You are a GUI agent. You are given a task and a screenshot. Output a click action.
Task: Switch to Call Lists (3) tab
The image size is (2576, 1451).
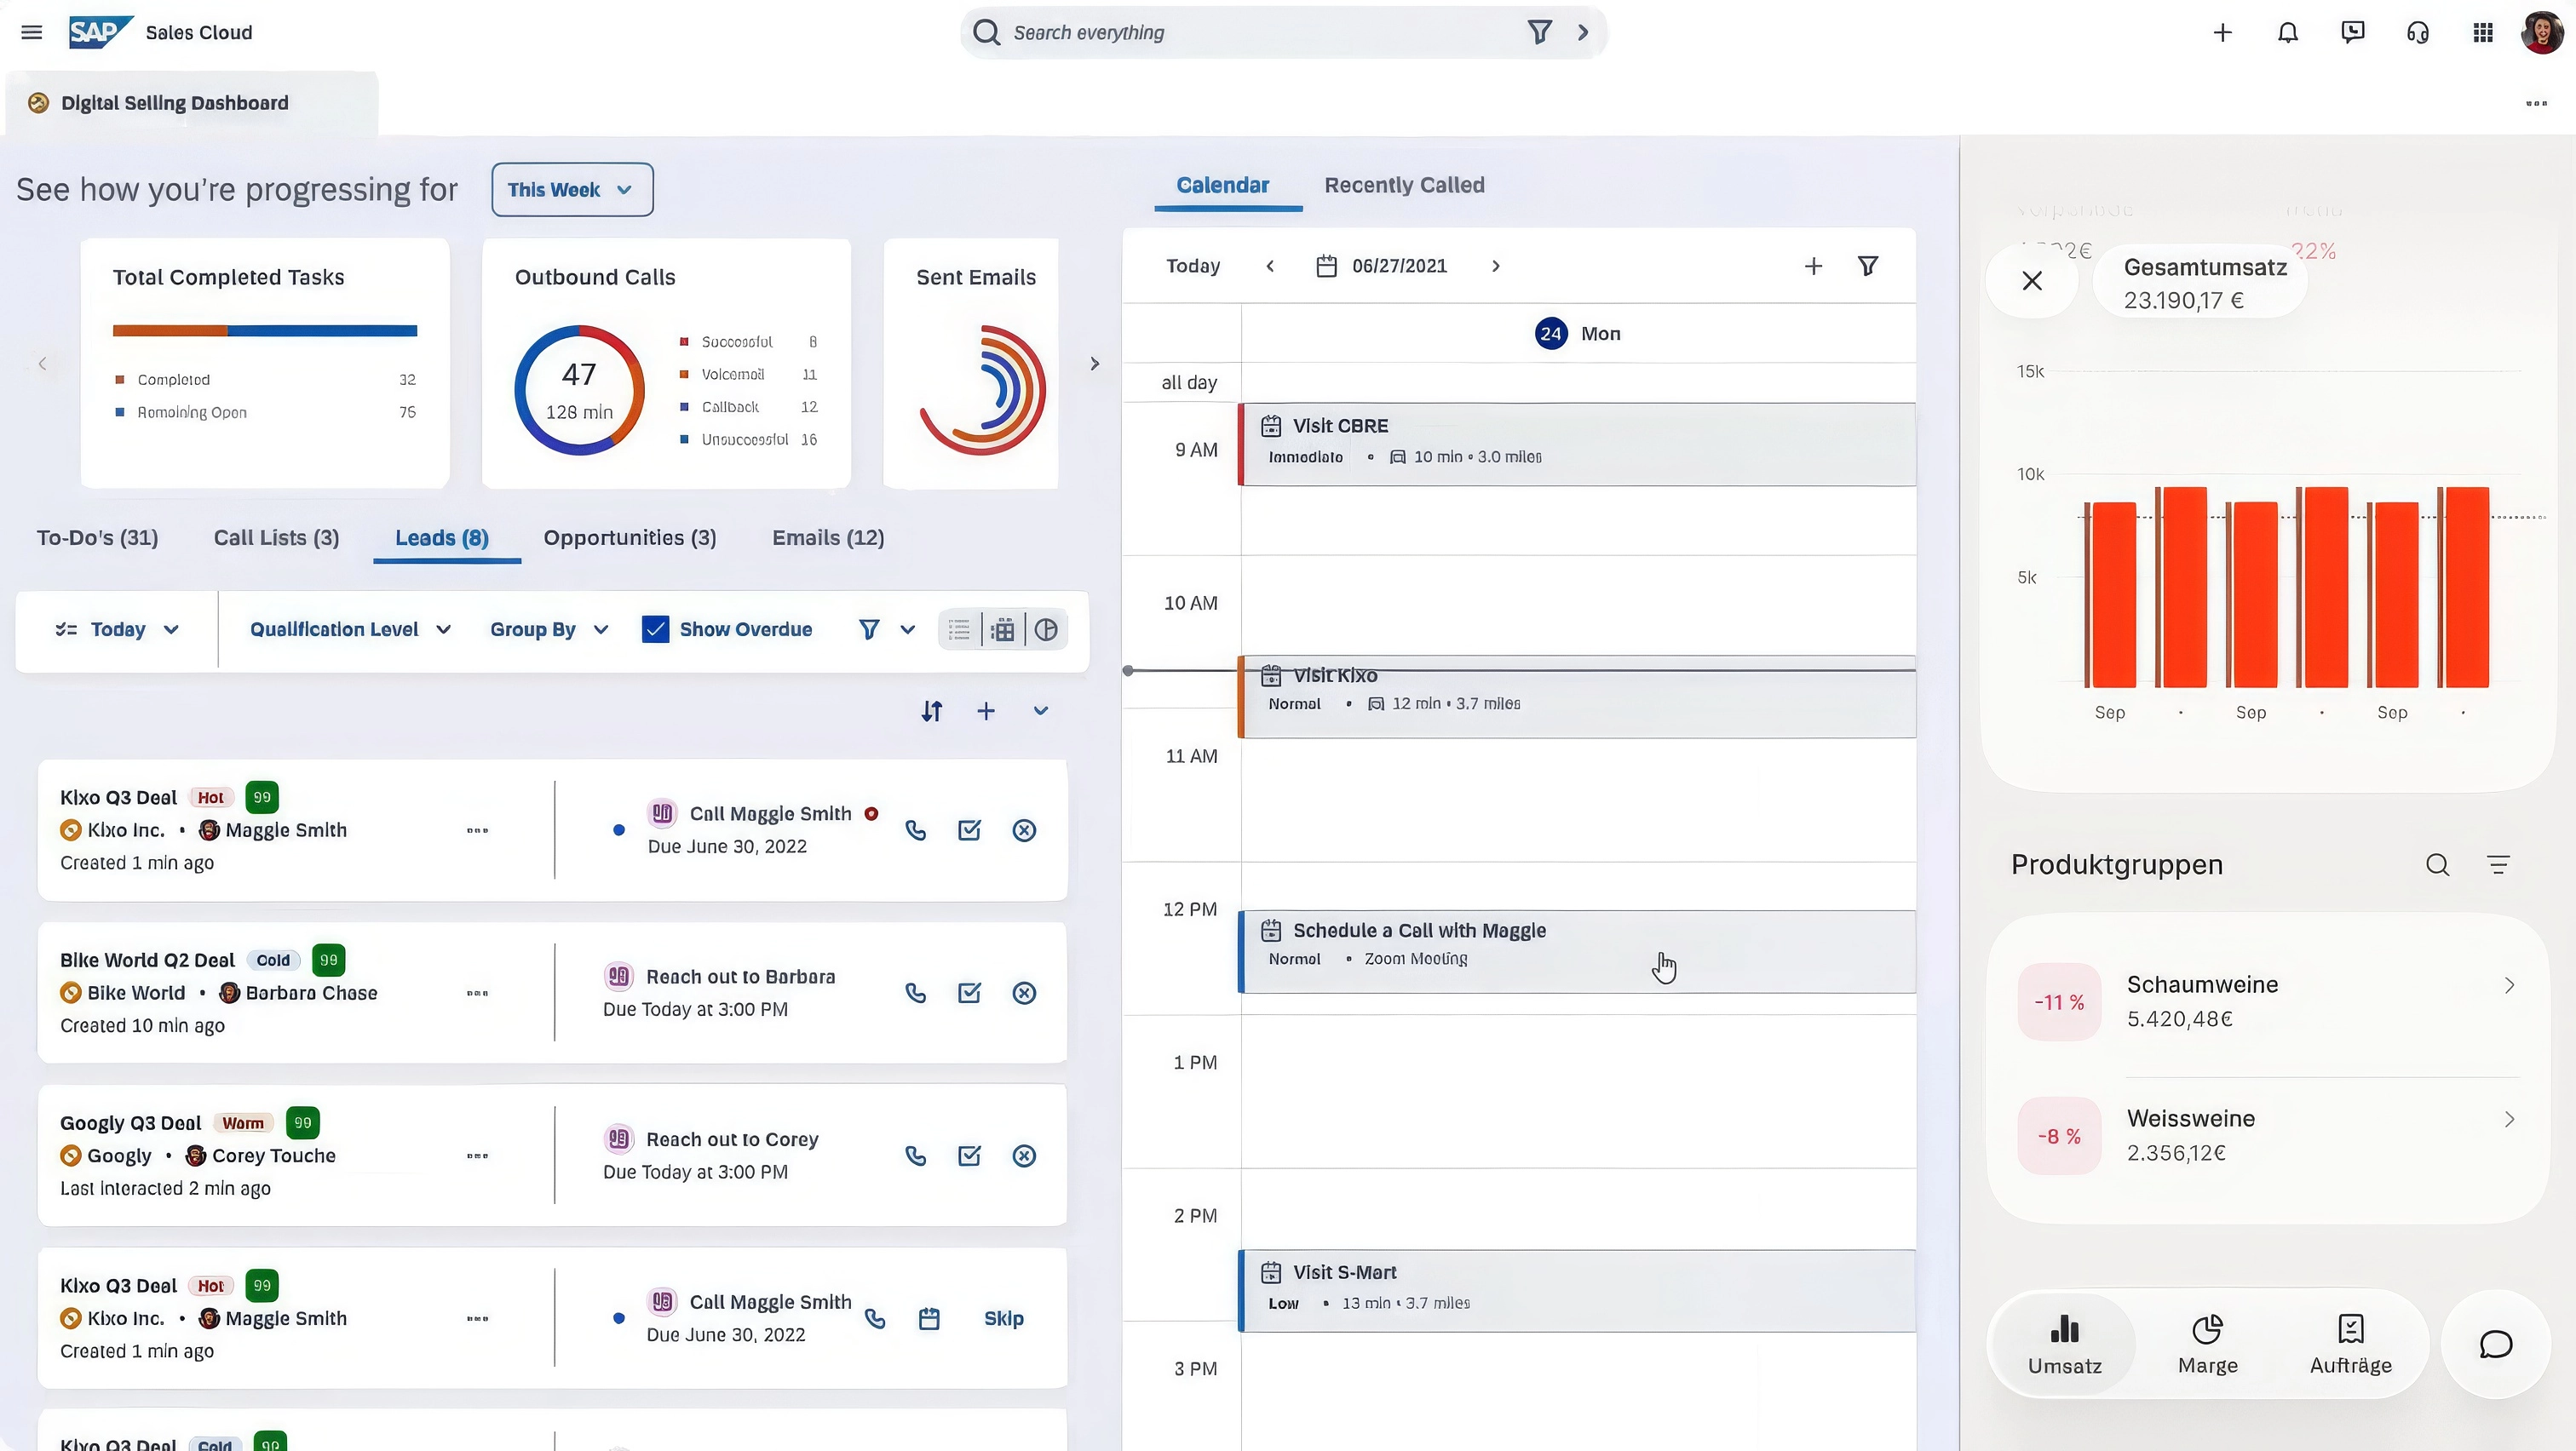click(277, 537)
